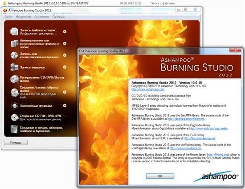Click the Ashampoo.Burning.Studio.2012 folder name behind windows

(x=48, y=3)
